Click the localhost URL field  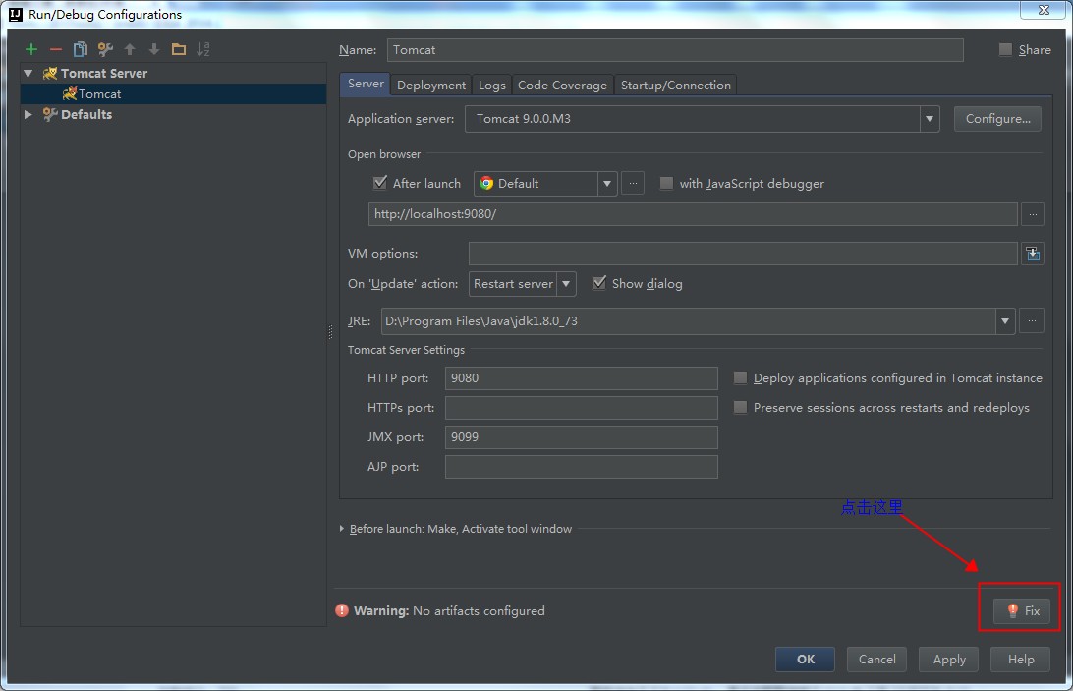[693, 214]
